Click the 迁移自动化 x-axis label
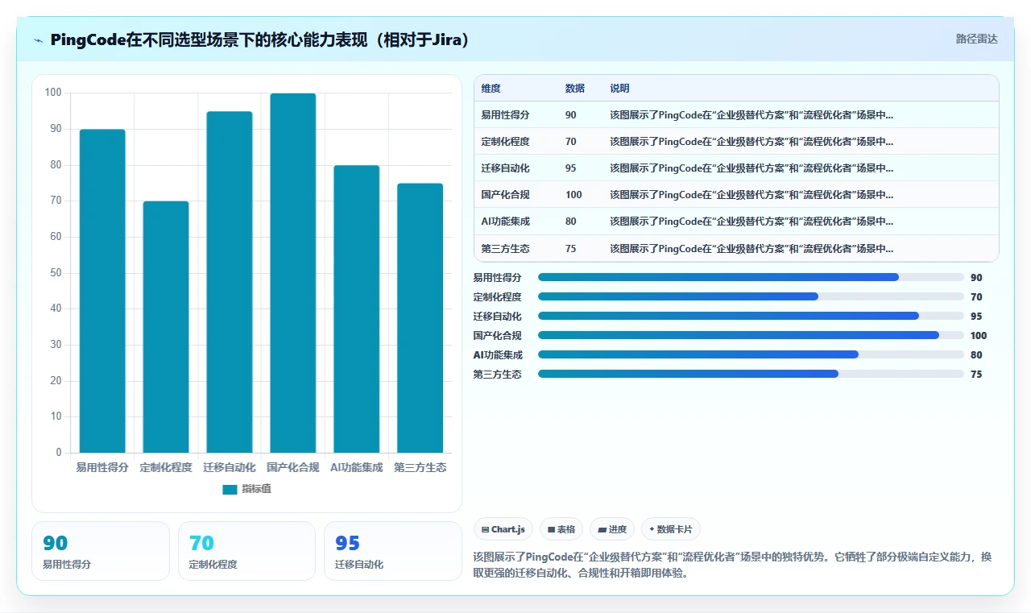Image resolution: width=1031 pixels, height=613 pixels. click(x=230, y=467)
